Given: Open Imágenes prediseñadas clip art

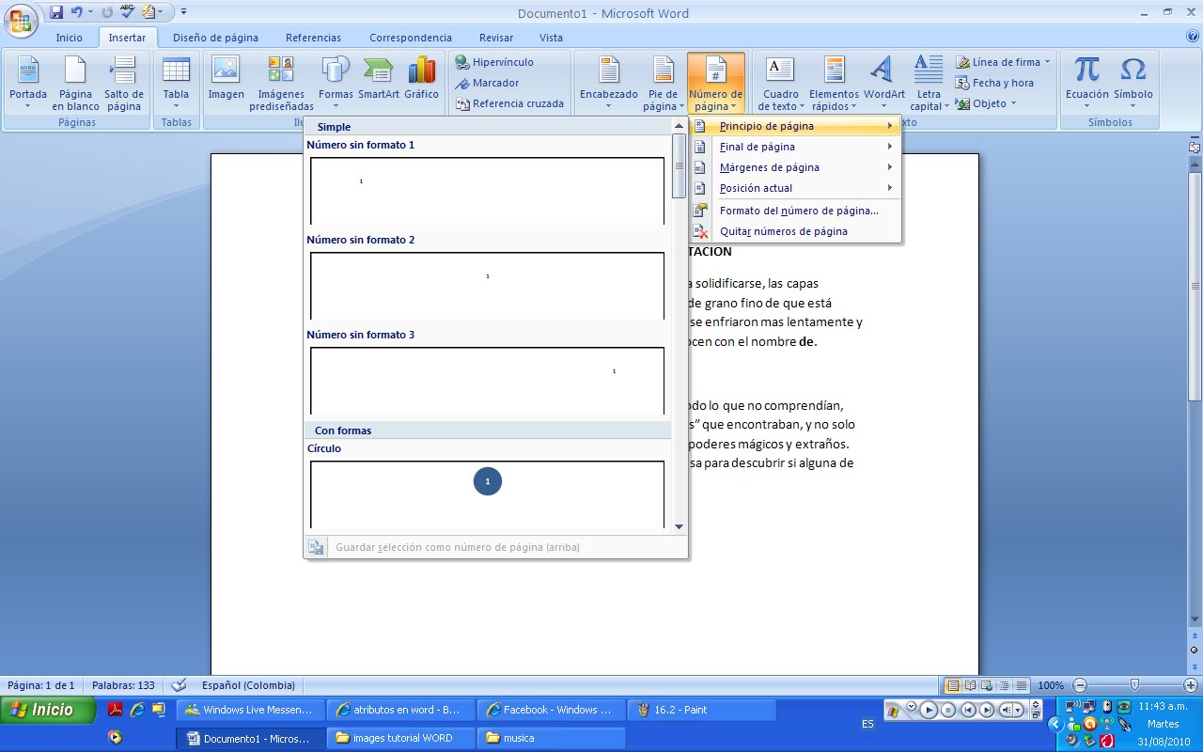Looking at the screenshot, I should (x=281, y=83).
